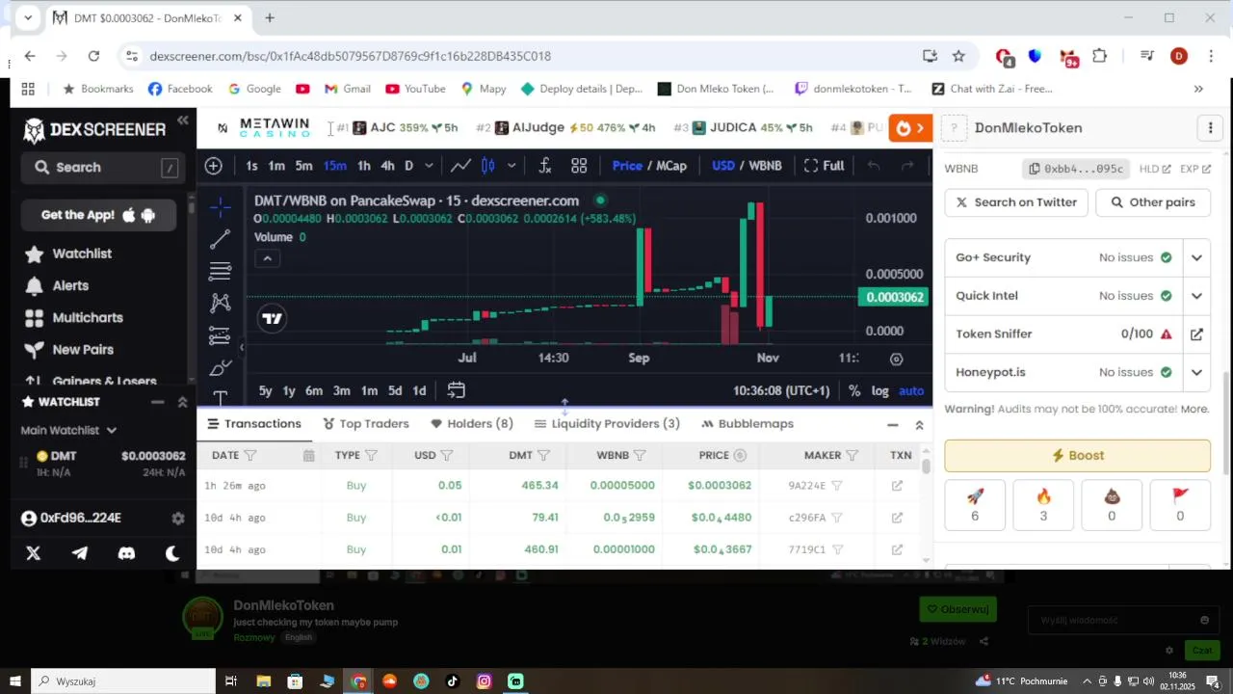Open the Main Watchlist dropdown
This screenshot has height=694, width=1233.
pyautogui.click(x=68, y=431)
